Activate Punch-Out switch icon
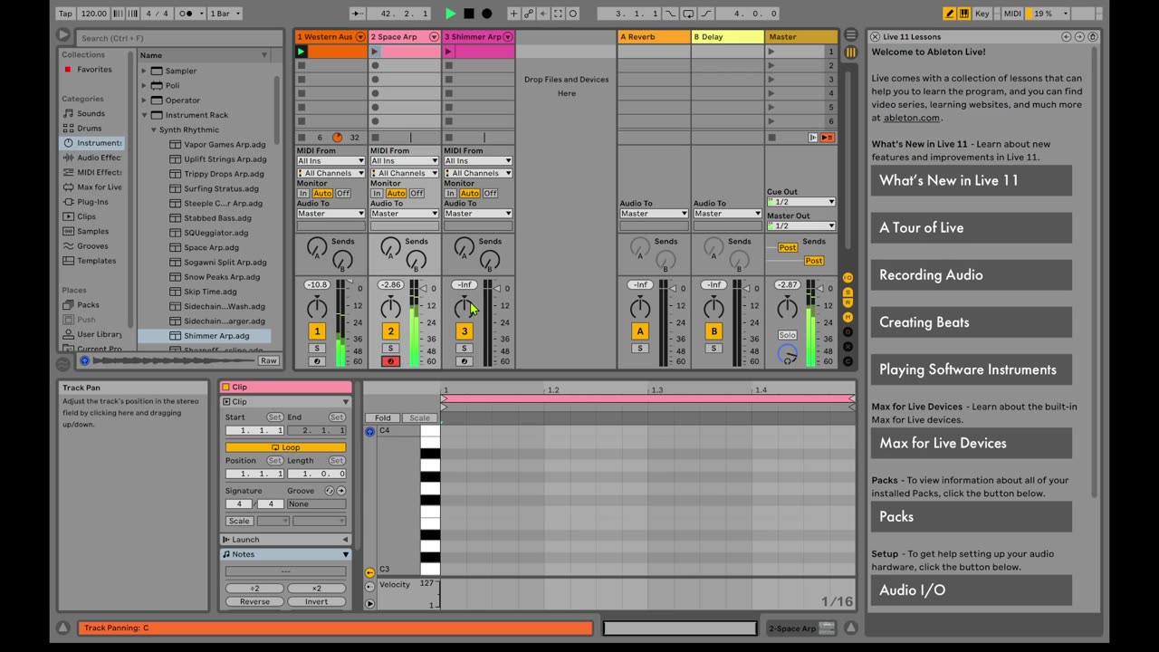Image resolution: width=1159 pixels, height=652 pixels. (705, 14)
